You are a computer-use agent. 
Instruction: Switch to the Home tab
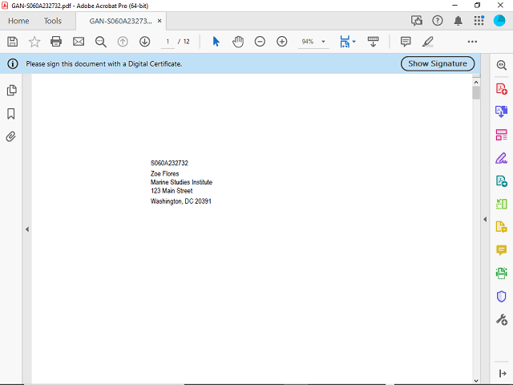click(18, 21)
